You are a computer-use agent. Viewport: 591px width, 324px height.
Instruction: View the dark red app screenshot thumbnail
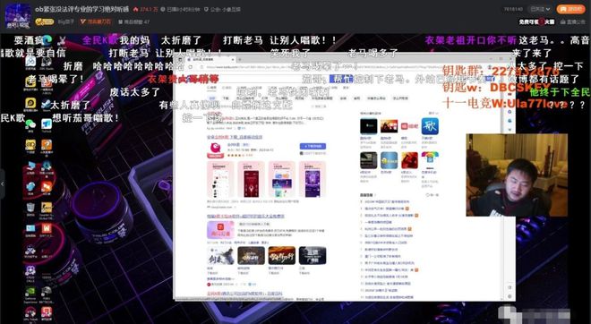tap(251, 179)
